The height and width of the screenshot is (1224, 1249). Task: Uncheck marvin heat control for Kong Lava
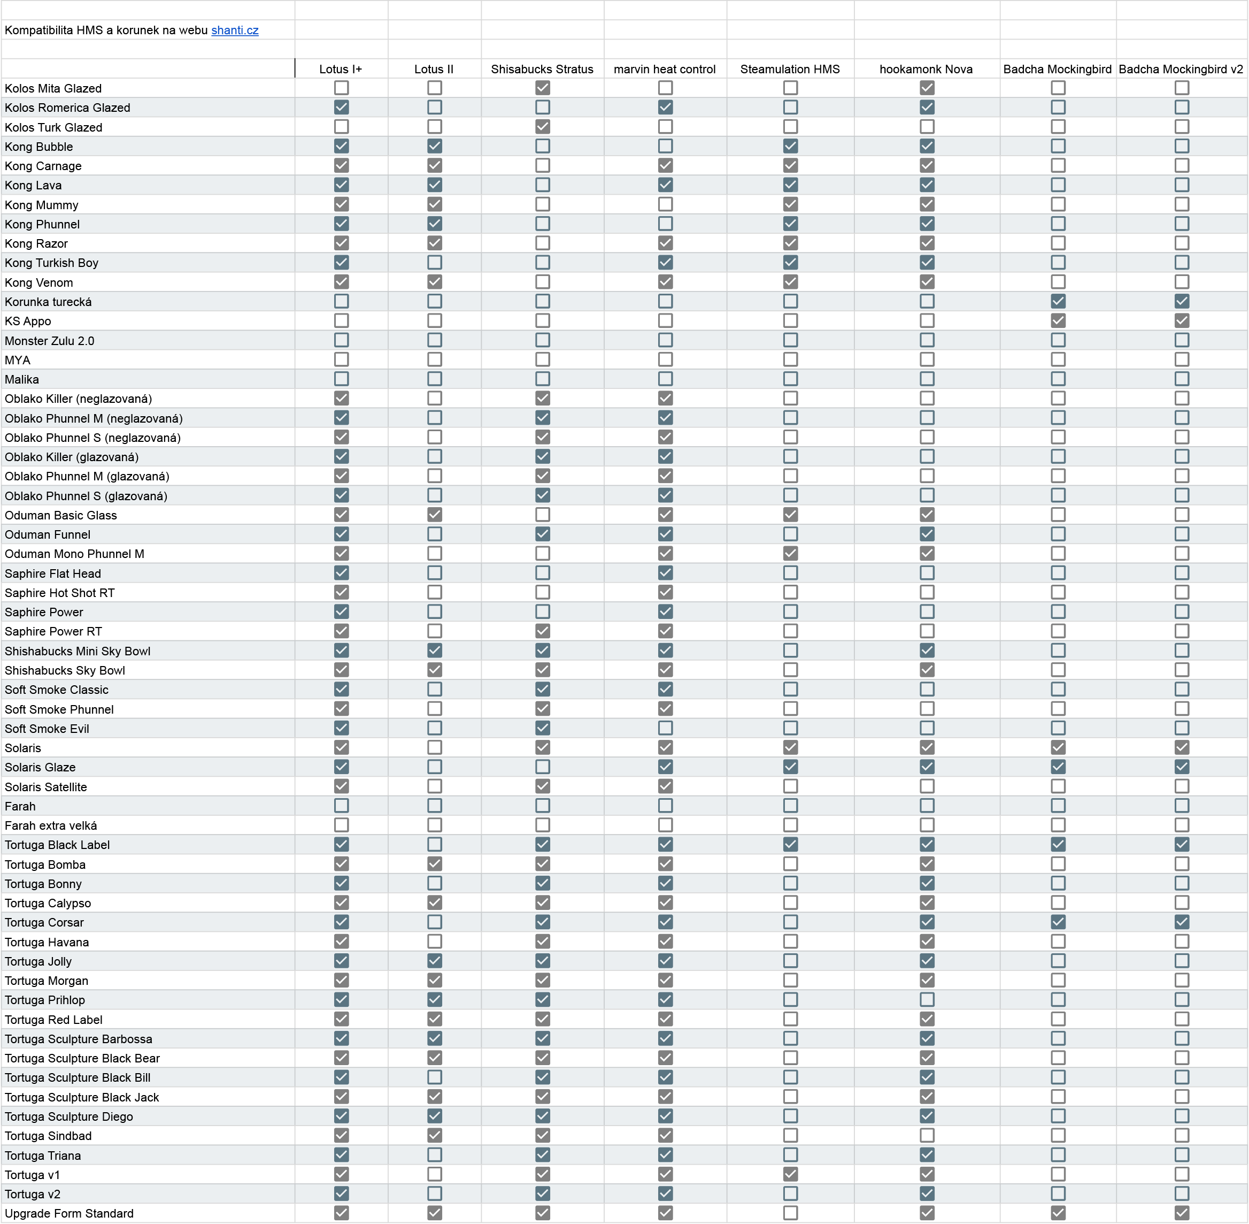[x=665, y=185]
